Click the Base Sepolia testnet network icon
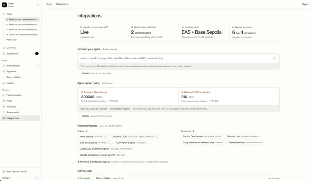Viewport: 311px width, 181px height. tap(3, 171)
